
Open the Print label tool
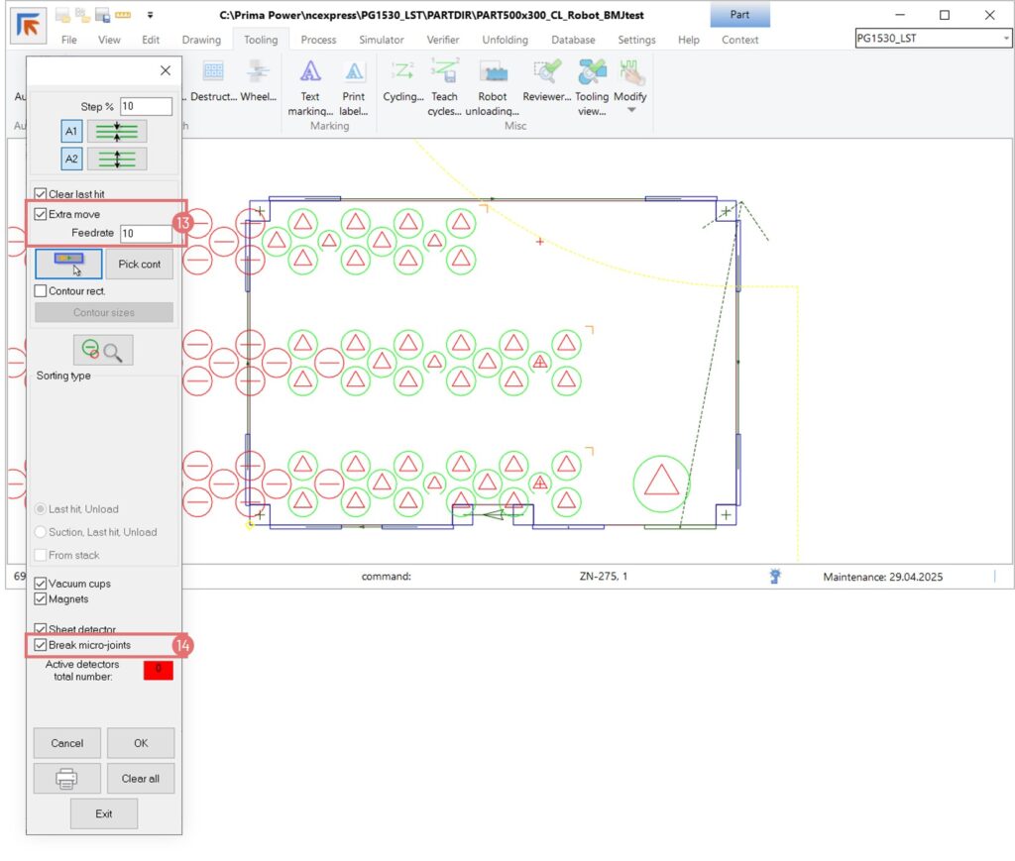tap(354, 72)
